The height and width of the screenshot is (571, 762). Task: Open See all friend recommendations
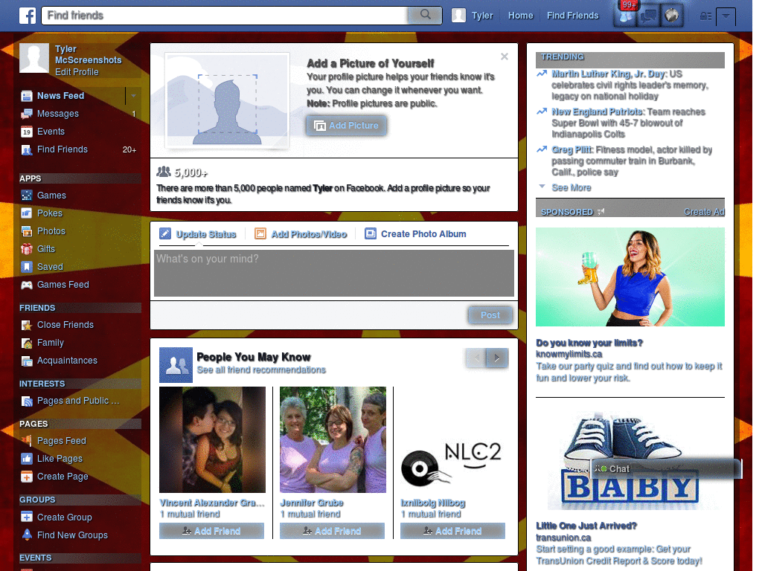click(261, 370)
